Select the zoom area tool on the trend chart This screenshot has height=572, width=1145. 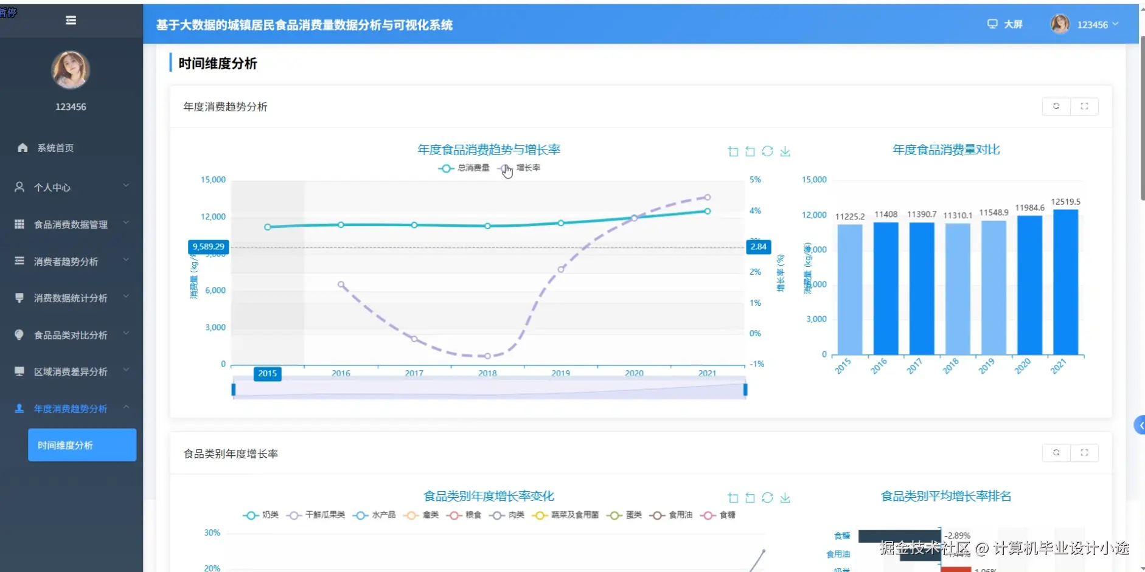coord(732,151)
